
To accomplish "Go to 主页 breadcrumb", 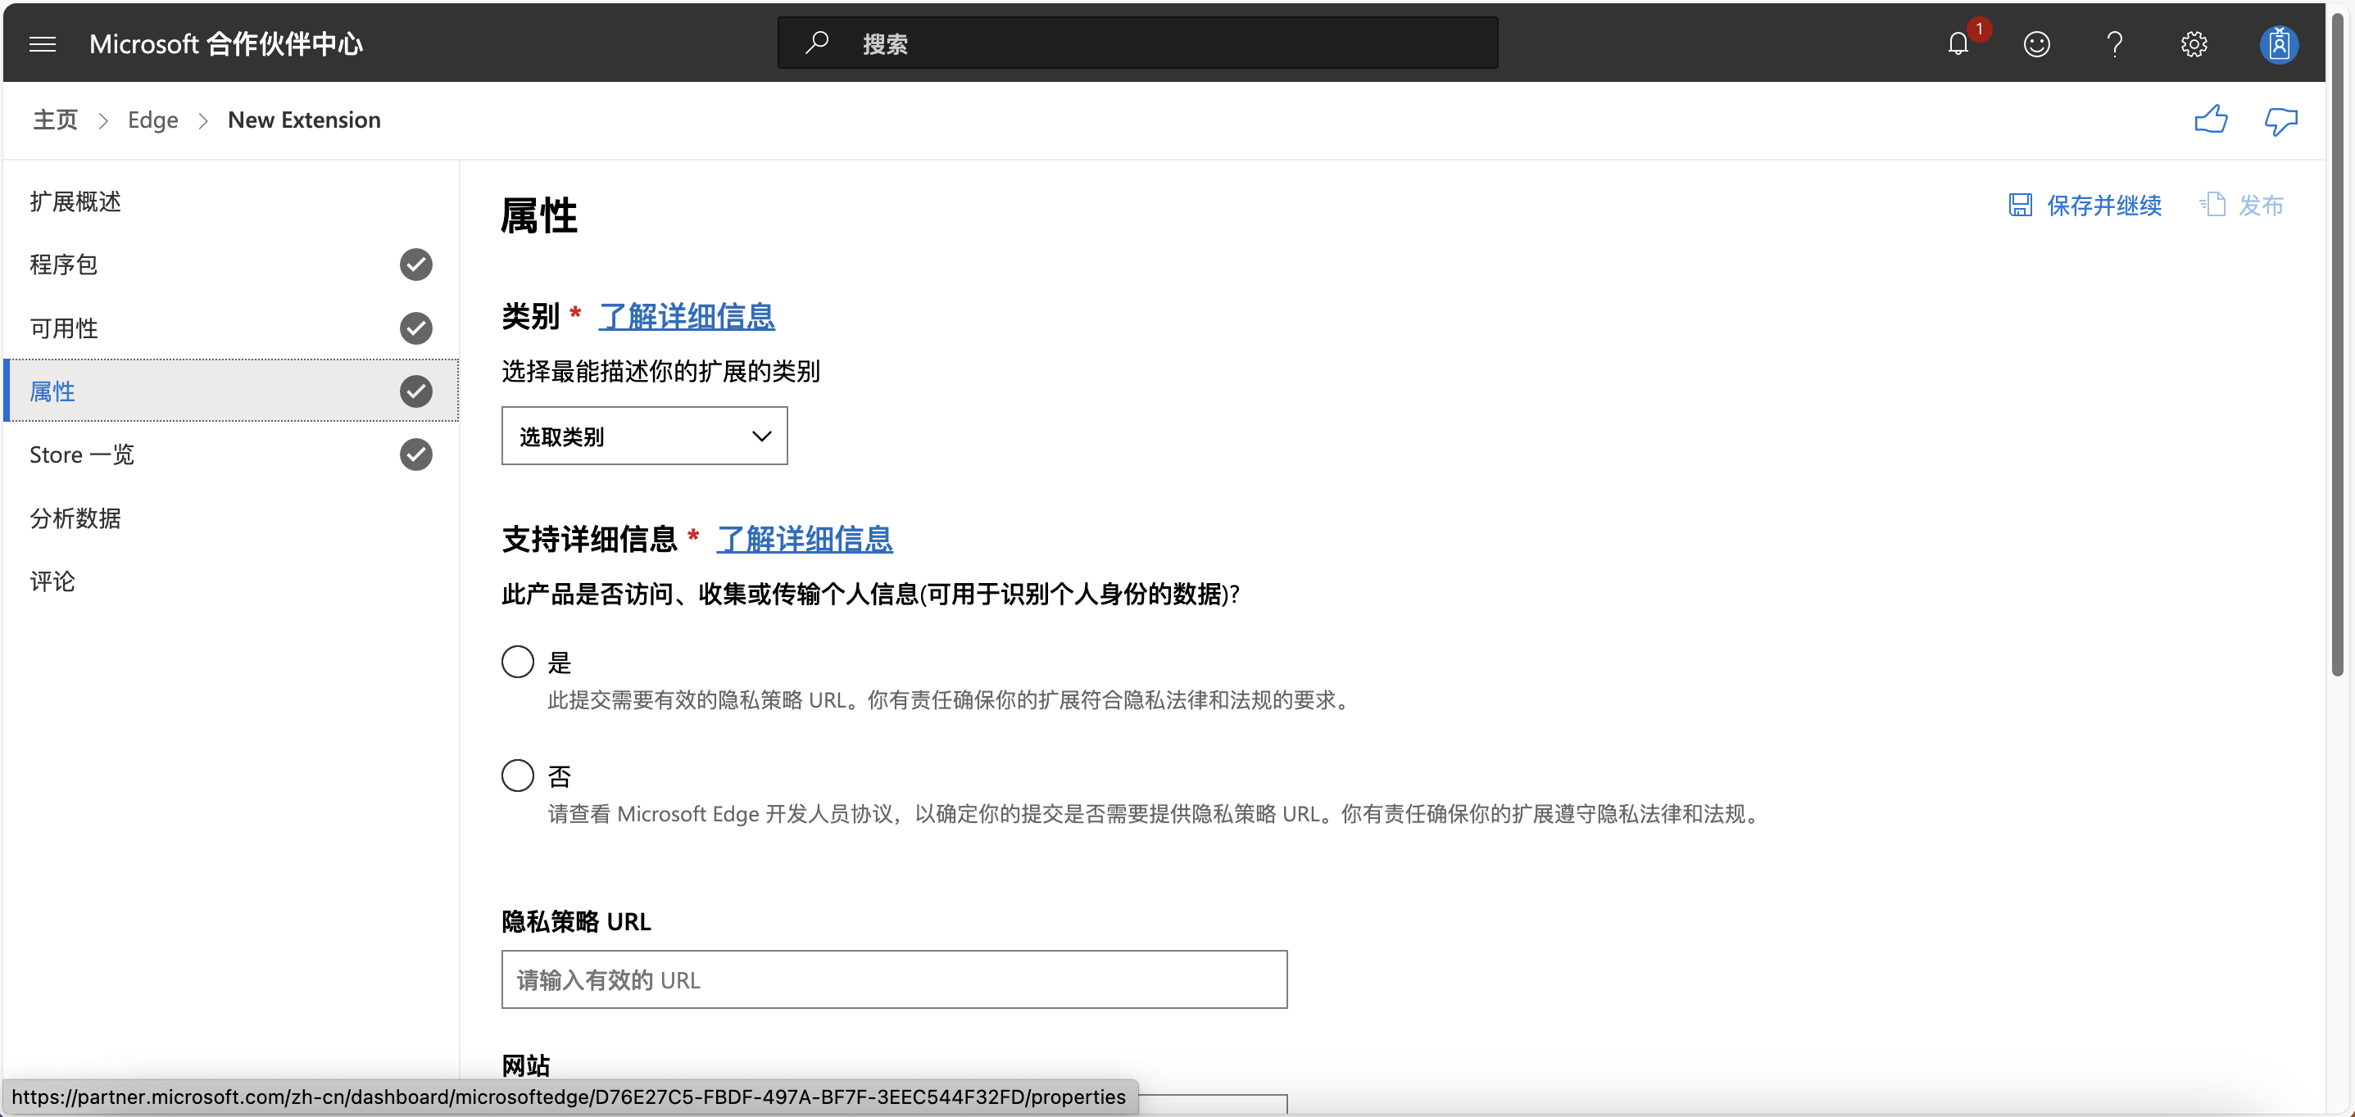I will [55, 120].
